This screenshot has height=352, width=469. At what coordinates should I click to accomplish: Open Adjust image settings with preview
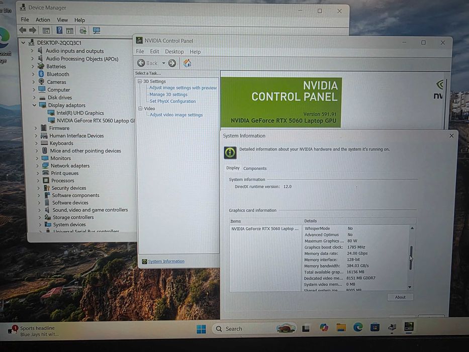pos(183,87)
